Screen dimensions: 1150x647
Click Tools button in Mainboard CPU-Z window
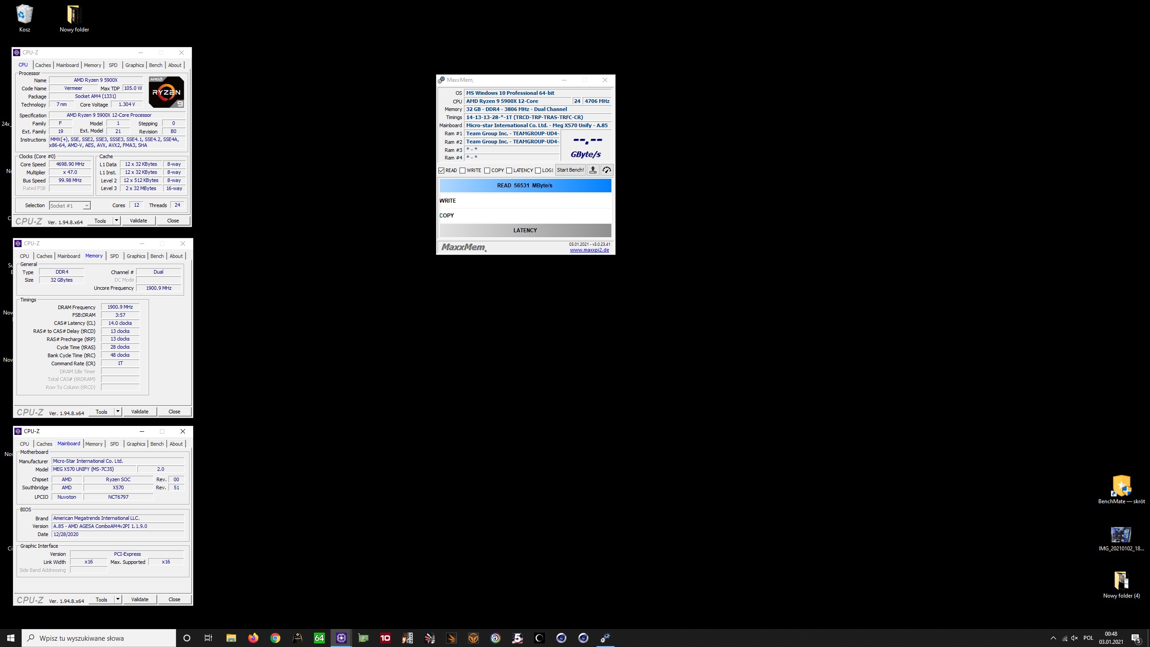pyautogui.click(x=102, y=599)
